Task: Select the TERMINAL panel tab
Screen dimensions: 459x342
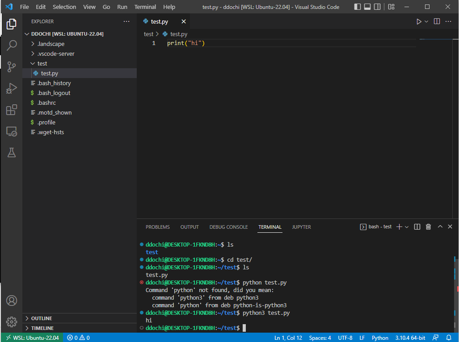Action: [270, 227]
